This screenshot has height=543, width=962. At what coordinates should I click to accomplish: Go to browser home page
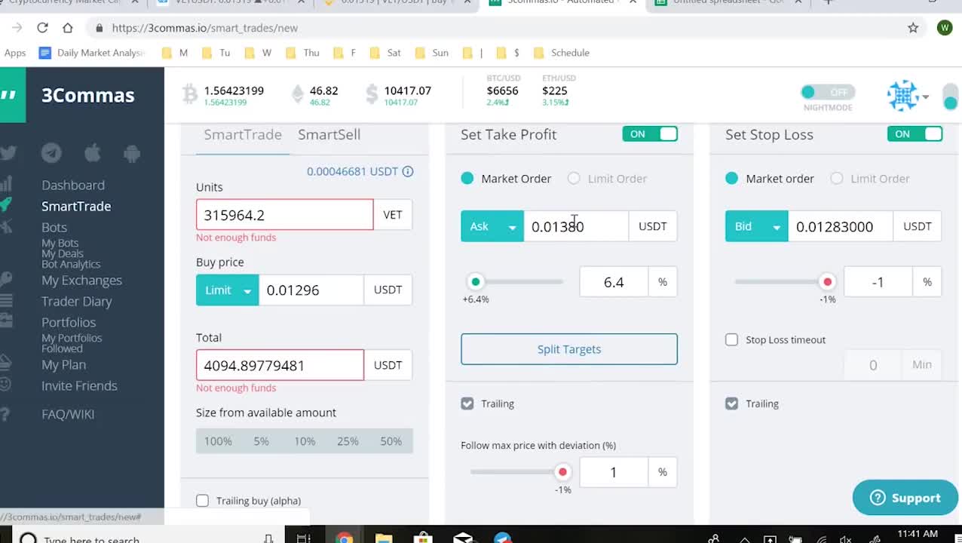click(x=68, y=28)
